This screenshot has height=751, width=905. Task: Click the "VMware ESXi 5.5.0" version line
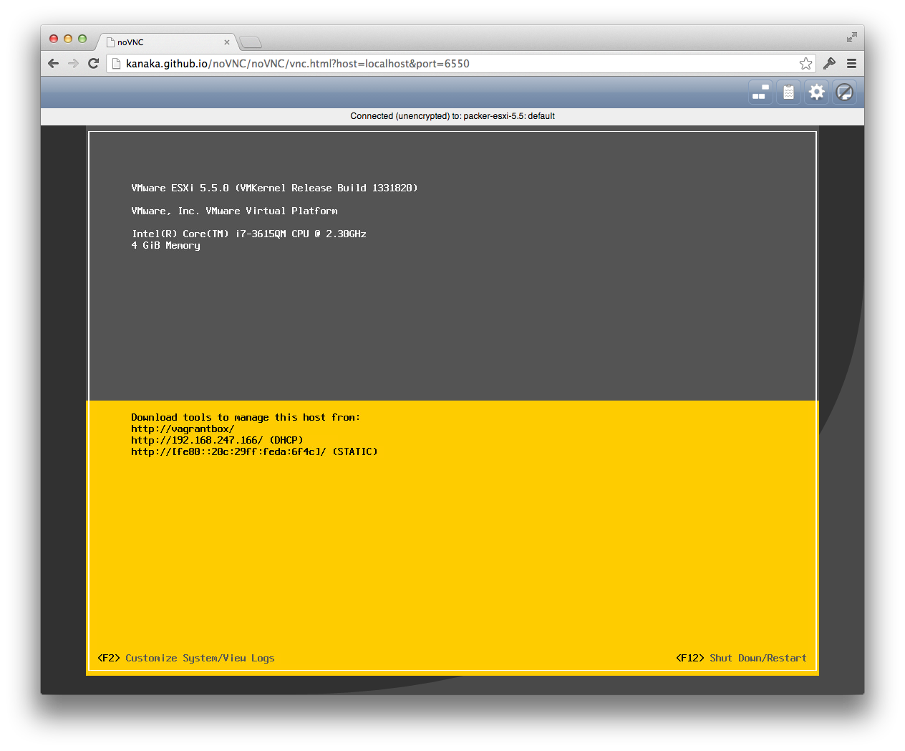(274, 188)
